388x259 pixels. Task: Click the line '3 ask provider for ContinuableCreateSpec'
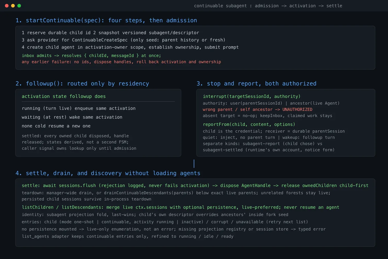pos(123,40)
